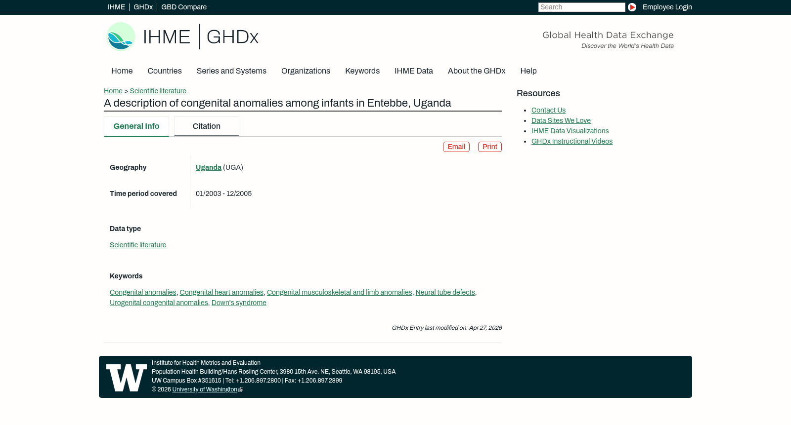Open the Uganda geography link

pos(209,167)
